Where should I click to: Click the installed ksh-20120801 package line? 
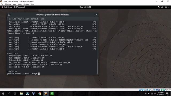(x=26, y=58)
